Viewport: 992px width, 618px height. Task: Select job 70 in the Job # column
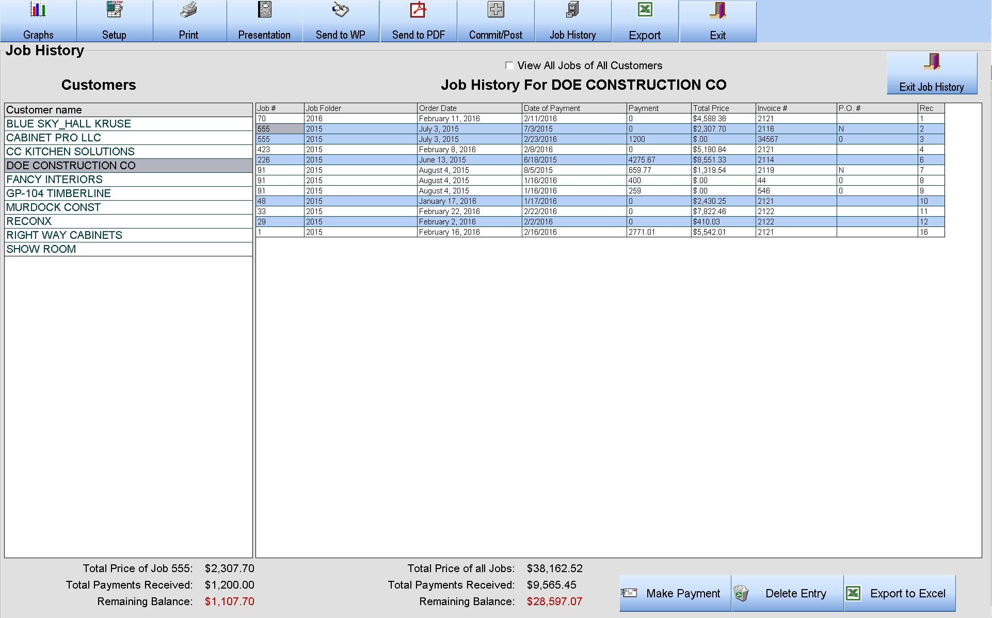tap(280, 119)
